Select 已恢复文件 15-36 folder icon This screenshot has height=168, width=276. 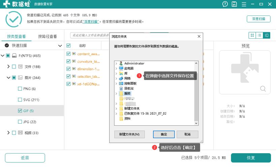coord(121,114)
